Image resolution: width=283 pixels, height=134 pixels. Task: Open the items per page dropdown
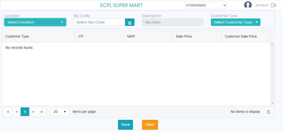pyautogui.click(x=59, y=112)
